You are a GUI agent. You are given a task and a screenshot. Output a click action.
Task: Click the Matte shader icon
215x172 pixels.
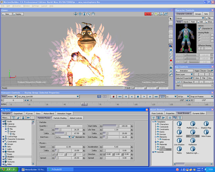(179, 149)
